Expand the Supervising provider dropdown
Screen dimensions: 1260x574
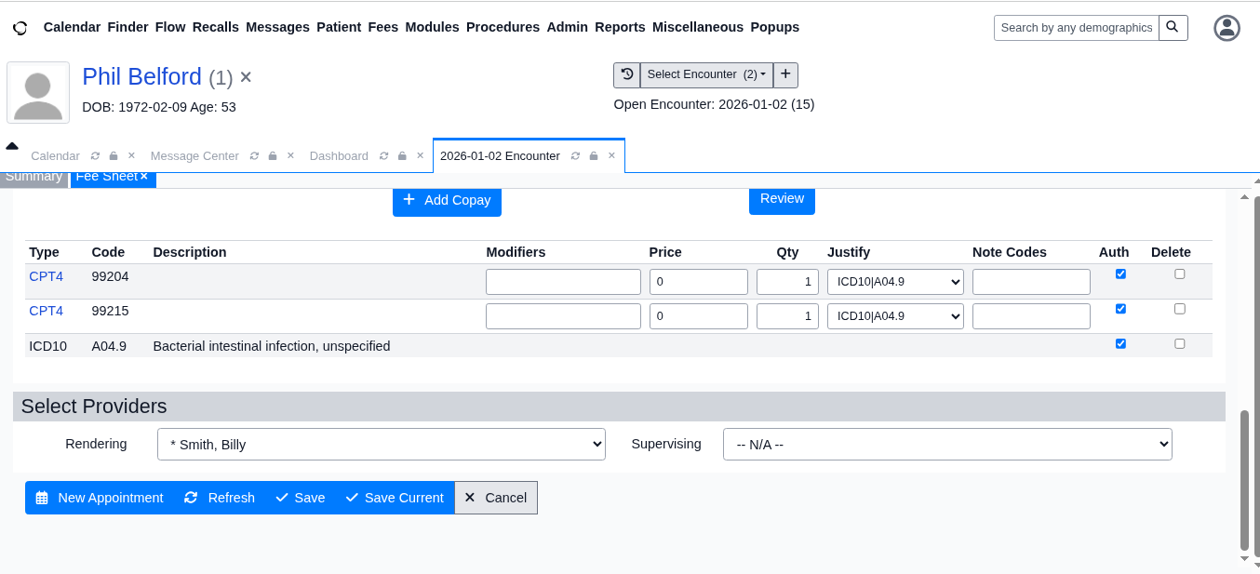tap(946, 445)
